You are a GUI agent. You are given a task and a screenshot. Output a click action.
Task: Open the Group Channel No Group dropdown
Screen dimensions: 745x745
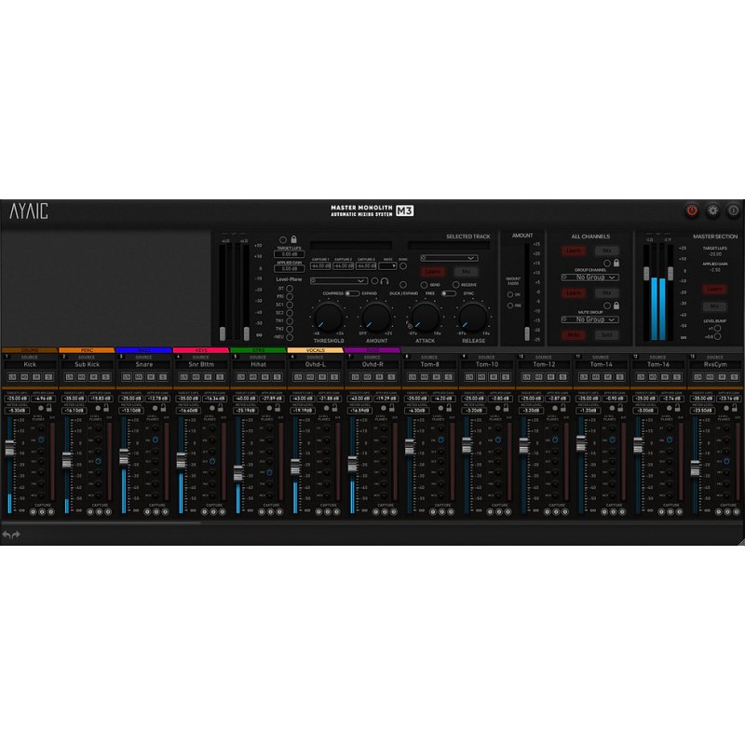[590, 277]
